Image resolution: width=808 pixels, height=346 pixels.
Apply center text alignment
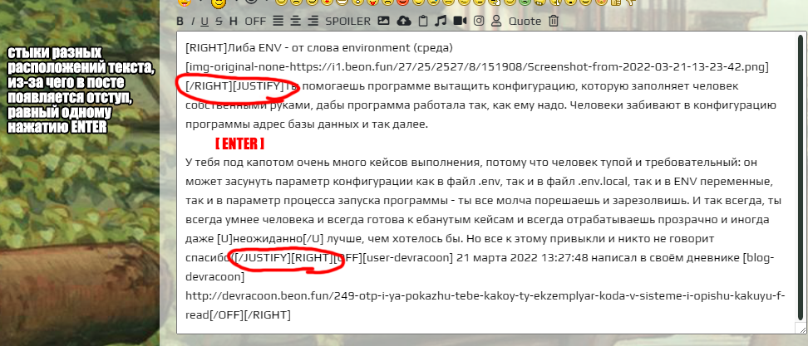pos(296,21)
